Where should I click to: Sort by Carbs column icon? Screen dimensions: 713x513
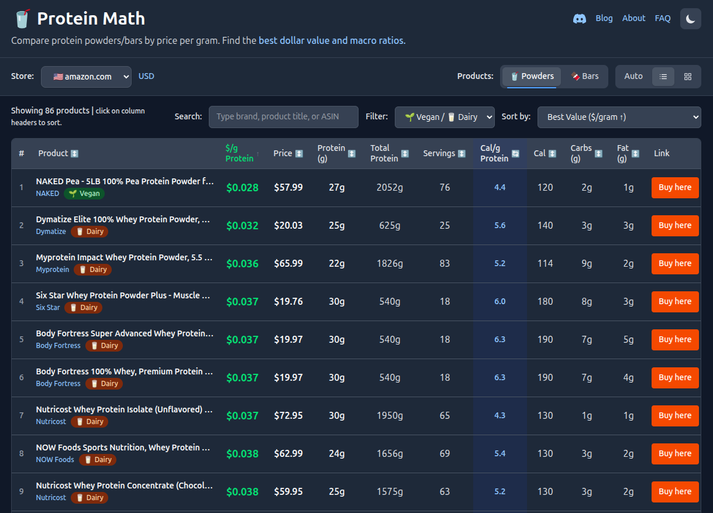pos(598,153)
